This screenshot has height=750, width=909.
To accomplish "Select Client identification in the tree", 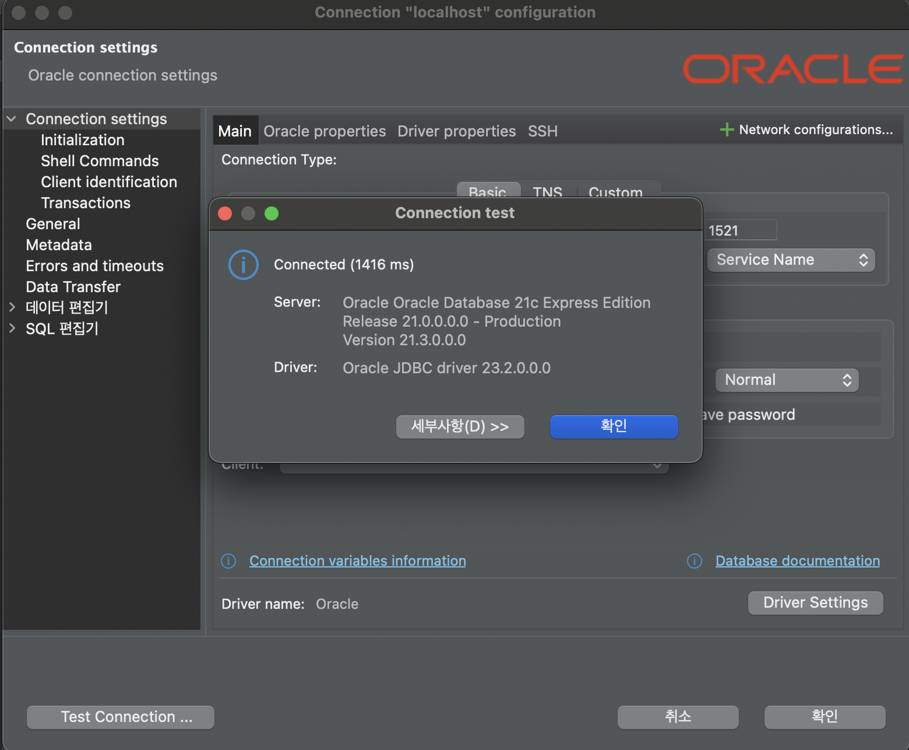I will click(x=109, y=182).
